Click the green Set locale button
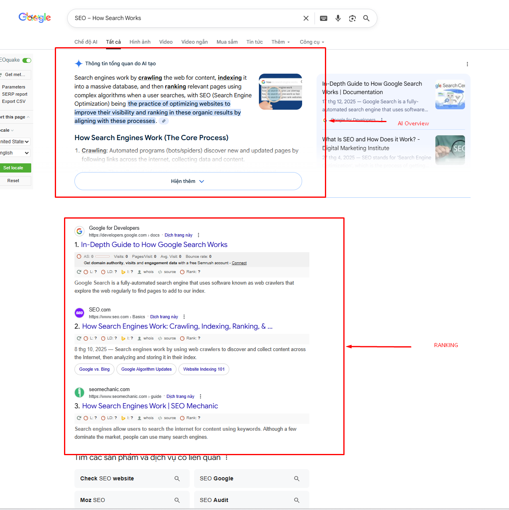This screenshot has height=510, width=509. click(13, 168)
